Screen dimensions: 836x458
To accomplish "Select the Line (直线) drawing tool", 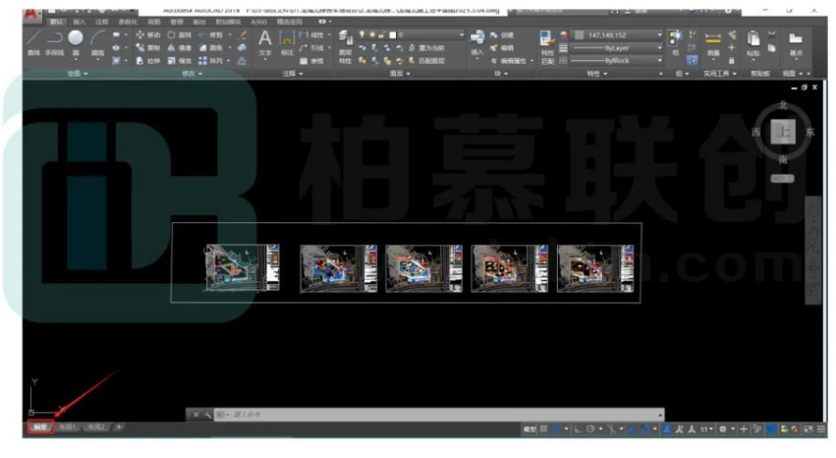I will pos(33,42).
